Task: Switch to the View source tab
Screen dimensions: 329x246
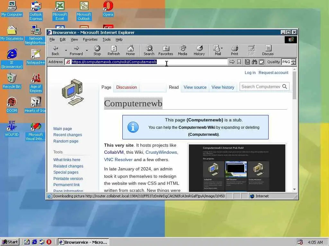Action: [x=195, y=87]
